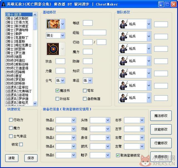This screenshot has width=178, height=168.
Task: Select hero [骑士]姆拉克爵士 in list
Action: [19, 45]
